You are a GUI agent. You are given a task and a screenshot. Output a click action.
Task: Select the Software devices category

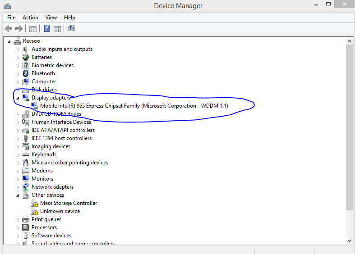pyautogui.click(x=51, y=236)
